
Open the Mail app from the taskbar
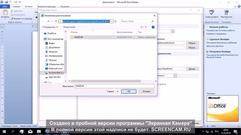[x=30, y=132]
